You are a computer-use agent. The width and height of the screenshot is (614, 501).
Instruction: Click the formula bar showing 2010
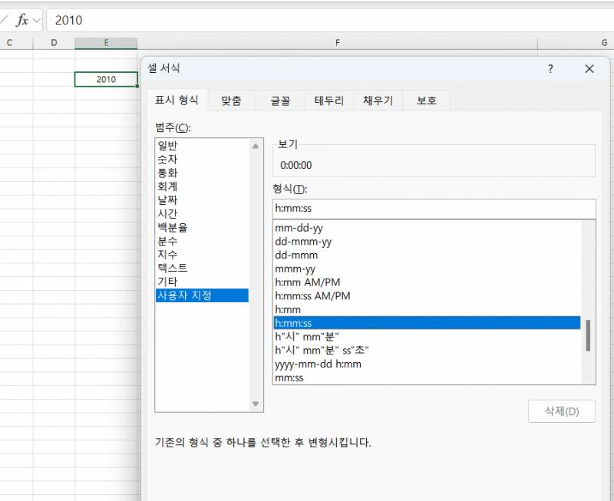point(330,21)
